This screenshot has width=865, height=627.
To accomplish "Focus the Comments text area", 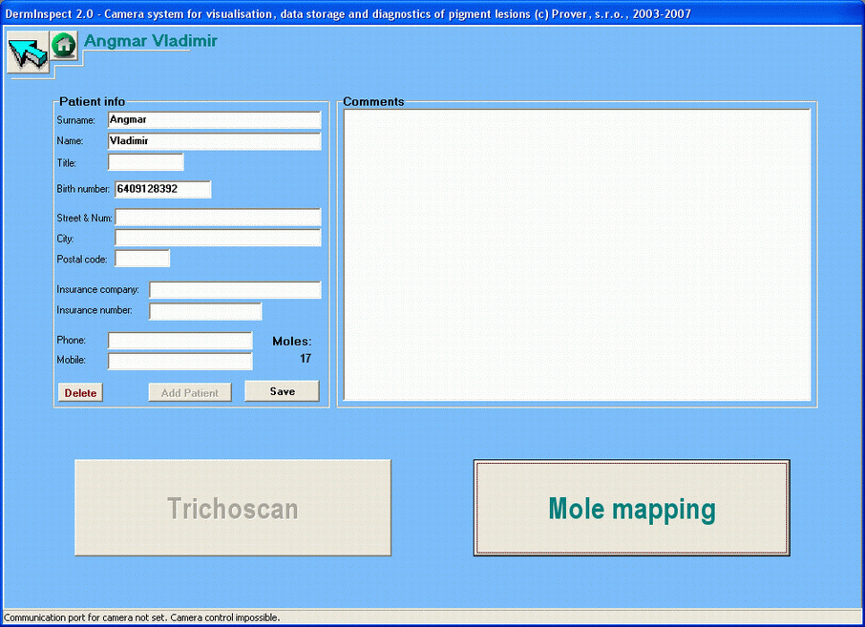I will [x=577, y=255].
